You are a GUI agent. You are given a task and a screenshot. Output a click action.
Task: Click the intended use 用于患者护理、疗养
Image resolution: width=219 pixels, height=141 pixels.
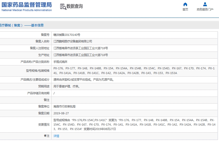[x=67, y=86]
